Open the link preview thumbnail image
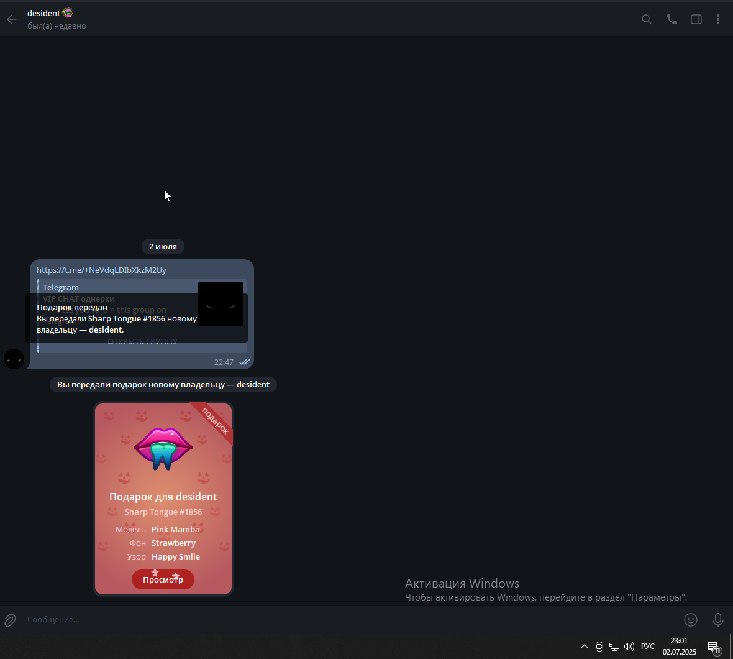 pos(220,303)
